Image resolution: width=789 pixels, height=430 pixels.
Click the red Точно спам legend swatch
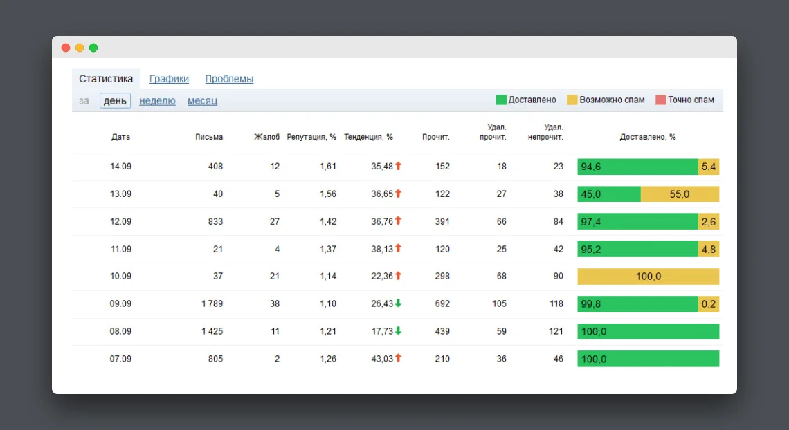660,100
